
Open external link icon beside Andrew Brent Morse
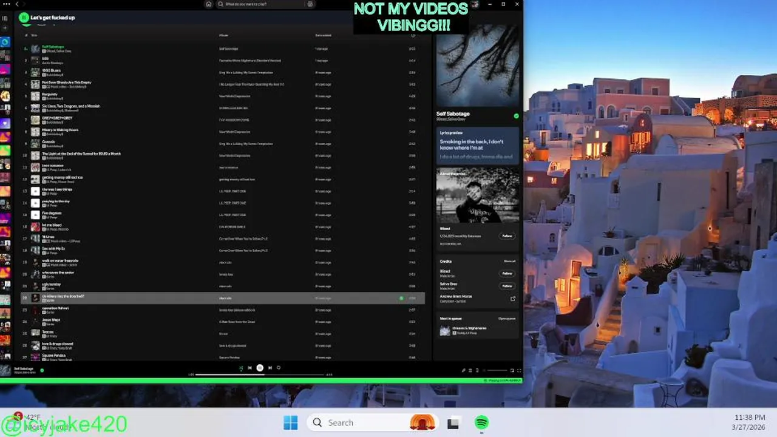click(x=512, y=299)
